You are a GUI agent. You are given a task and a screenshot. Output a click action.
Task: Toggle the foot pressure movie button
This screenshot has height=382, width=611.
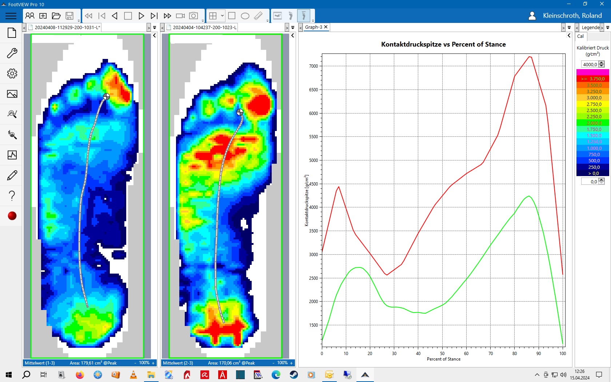pyautogui.click(x=277, y=16)
